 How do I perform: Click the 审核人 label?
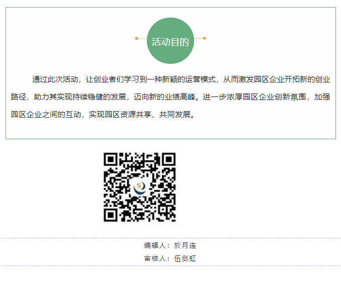[155, 258]
